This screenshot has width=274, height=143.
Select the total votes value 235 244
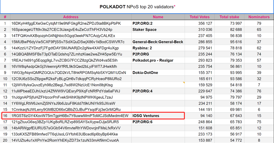pos(205,54)
